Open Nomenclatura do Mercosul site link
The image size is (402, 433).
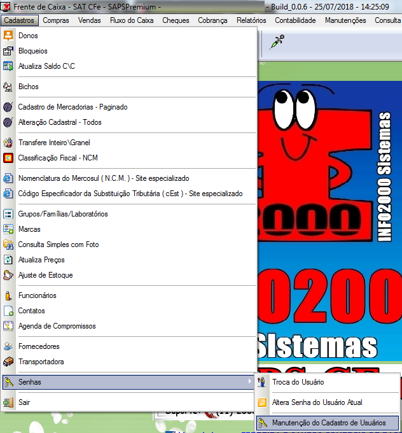(x=103, y=178)
